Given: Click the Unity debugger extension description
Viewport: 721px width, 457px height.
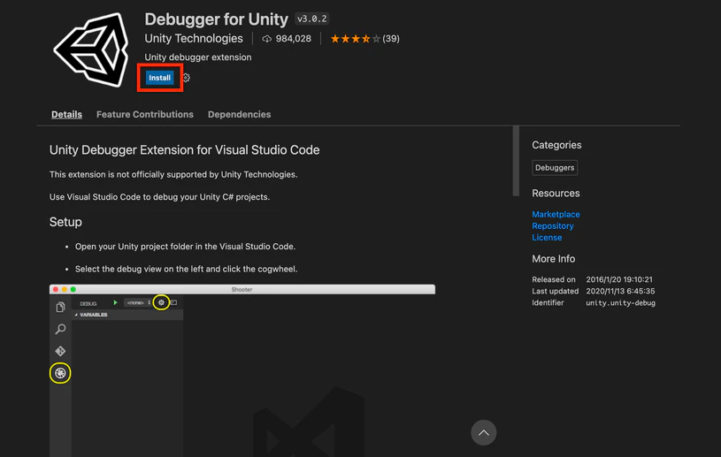Looking at the screenshot, I should [198, 57].
